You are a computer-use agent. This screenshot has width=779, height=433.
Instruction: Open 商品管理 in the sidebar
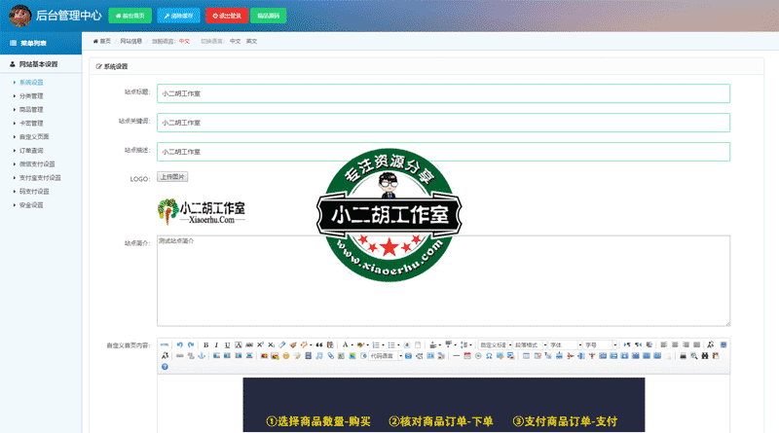click(31, 110)
